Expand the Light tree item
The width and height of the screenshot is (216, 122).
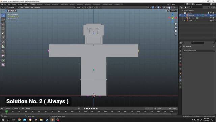point(185,20)
